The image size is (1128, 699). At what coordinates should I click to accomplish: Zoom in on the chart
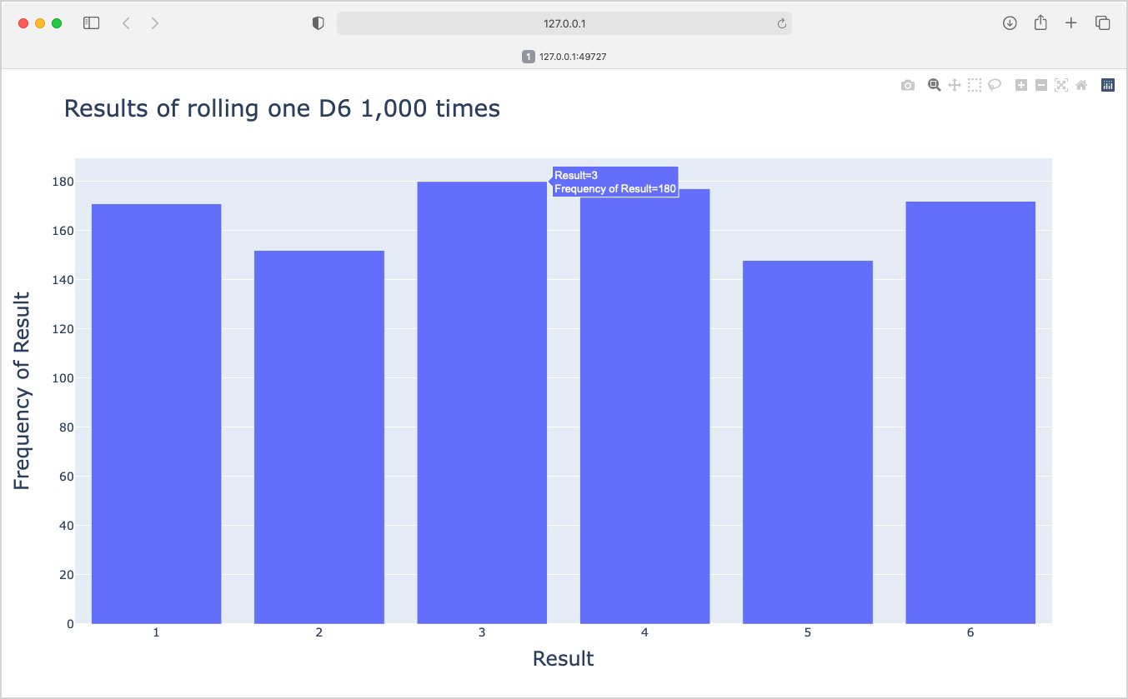[x=1020, y=84]
